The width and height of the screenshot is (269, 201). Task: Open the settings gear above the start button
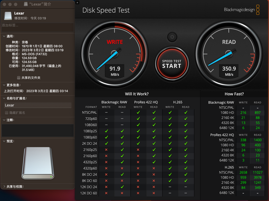[172, 37]
